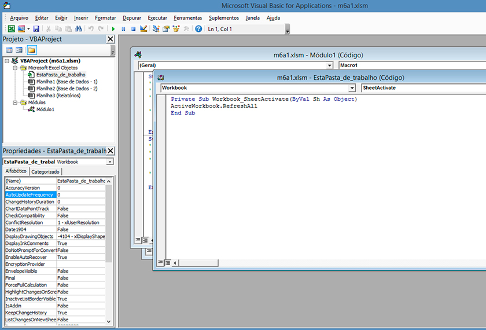This screenshot has height=330, width=486.
Task: Click the code window horizontal scroll left arrow
Action: pyautogui.click(x=175, y=263)
